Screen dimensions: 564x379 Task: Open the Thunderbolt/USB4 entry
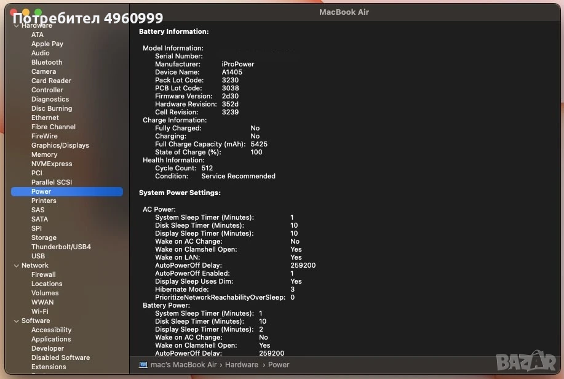61,247
